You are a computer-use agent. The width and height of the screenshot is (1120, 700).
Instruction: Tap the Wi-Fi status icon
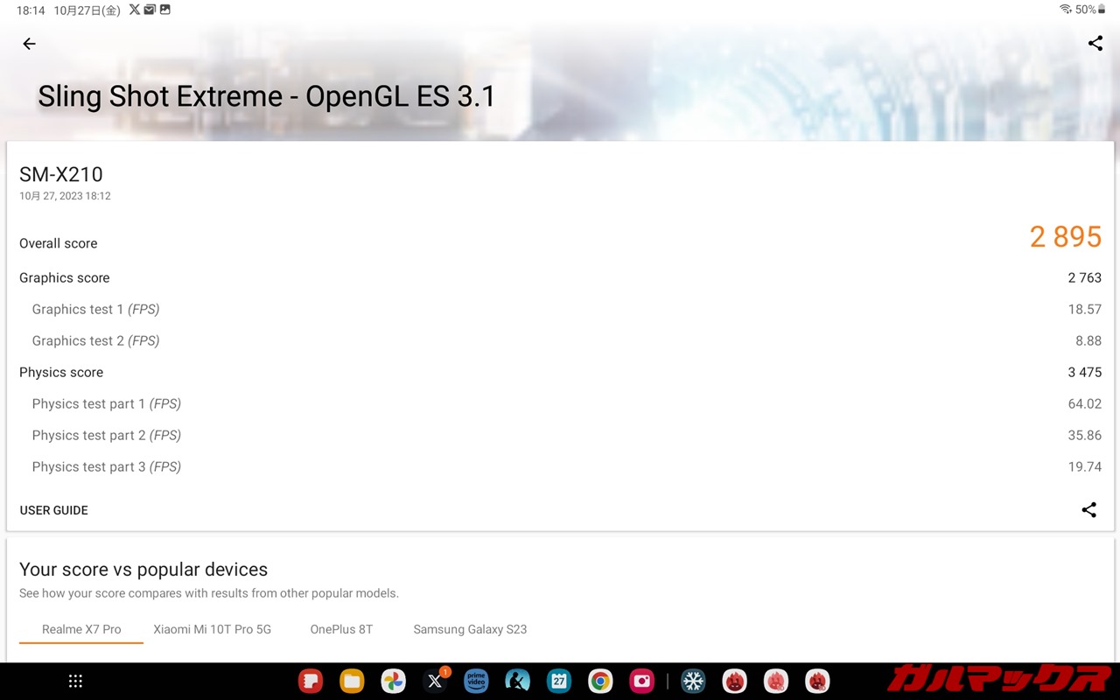coord(1065,10)
